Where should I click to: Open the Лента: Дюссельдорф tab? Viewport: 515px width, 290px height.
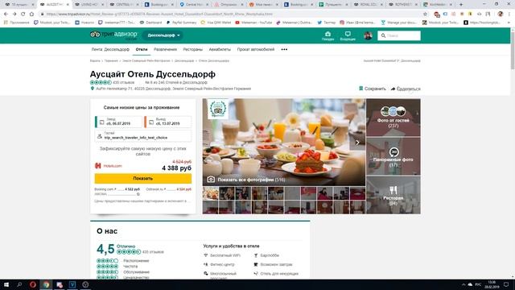tap(110, 49)
